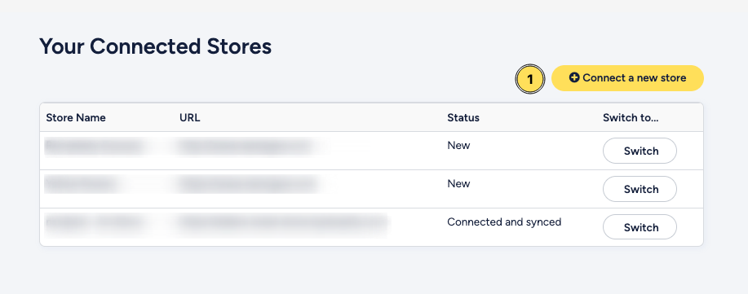Switch to the first store with New status

[x=640, y=151]
